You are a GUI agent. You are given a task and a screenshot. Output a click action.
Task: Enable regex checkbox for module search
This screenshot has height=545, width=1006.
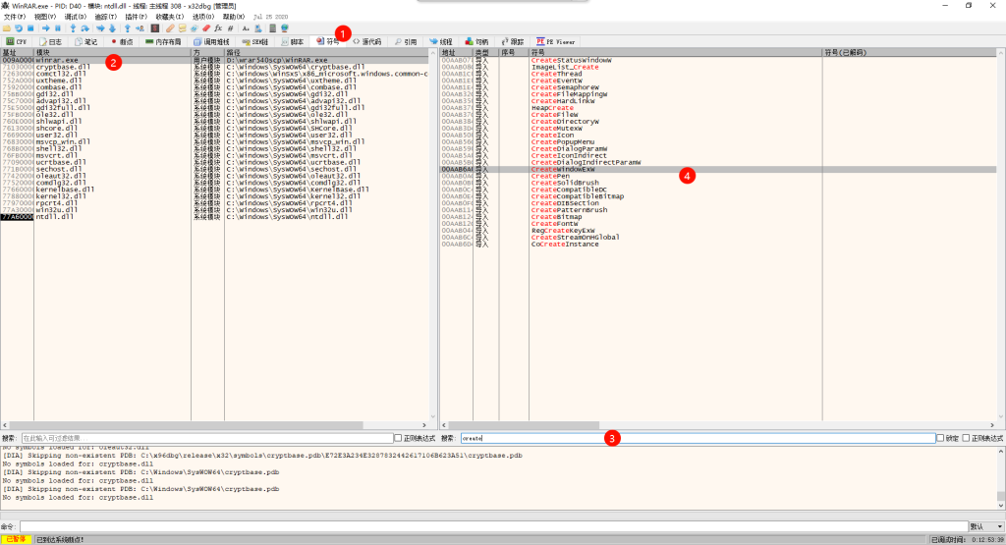pos(398,438)
